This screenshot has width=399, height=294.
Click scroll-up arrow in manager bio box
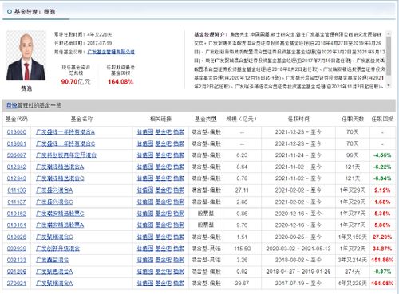[x=389, y=33]
